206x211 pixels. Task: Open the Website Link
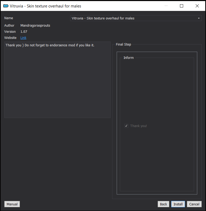(x=23, y=38)
